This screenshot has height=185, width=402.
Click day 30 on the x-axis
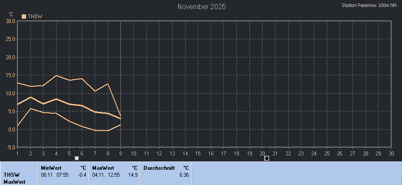[391, 153]
